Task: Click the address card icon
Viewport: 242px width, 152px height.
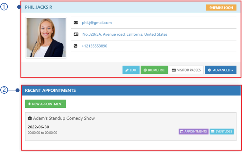Action: click(x=76, y=34)
